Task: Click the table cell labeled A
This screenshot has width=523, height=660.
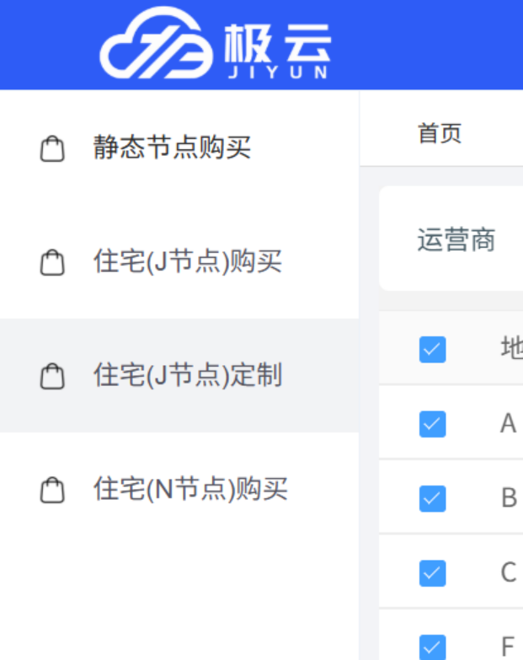Action: tap(508, 423)
